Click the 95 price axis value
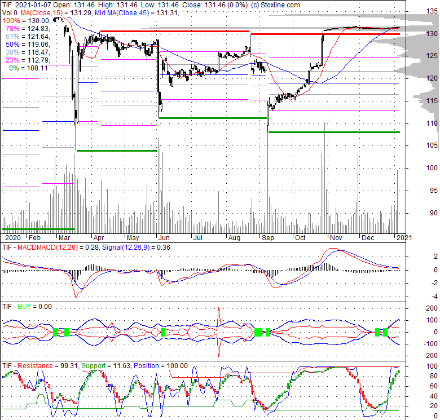Viewport: 440px width, 420px height. coord(434,191)
